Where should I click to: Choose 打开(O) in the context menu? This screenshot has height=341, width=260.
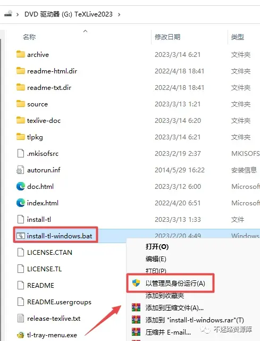tap(157, 247)
